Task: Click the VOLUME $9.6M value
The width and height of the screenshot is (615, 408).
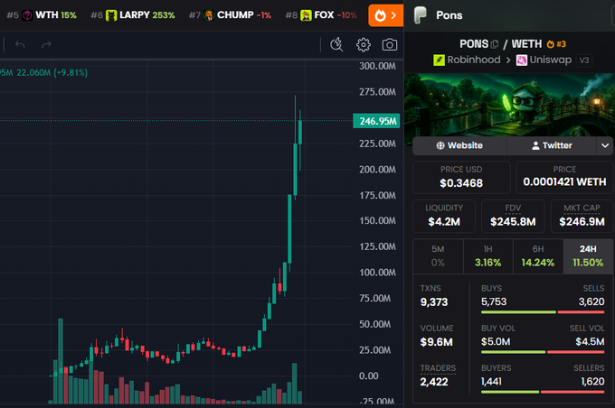Action: pyautogui.click(x=436, y=342)
